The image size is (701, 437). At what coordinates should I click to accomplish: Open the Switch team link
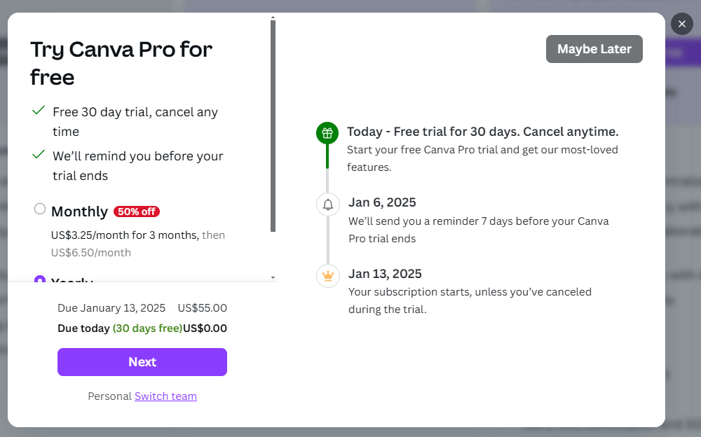[165, 396]
